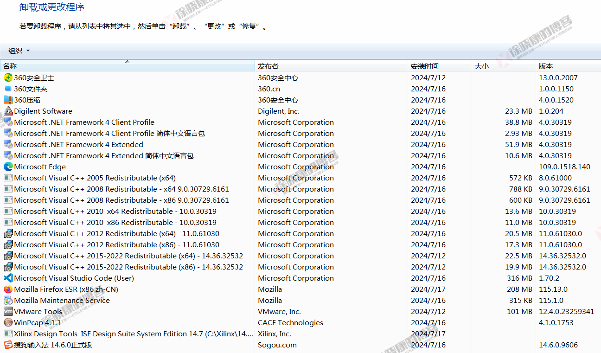
Task: Click version cell 1.70.2
Action: click(x=549, y=278)
